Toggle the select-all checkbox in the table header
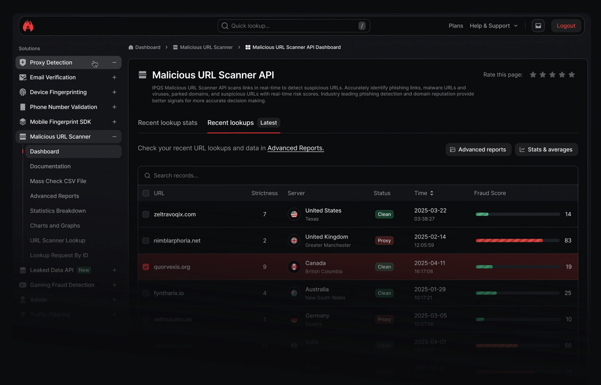 146,193
